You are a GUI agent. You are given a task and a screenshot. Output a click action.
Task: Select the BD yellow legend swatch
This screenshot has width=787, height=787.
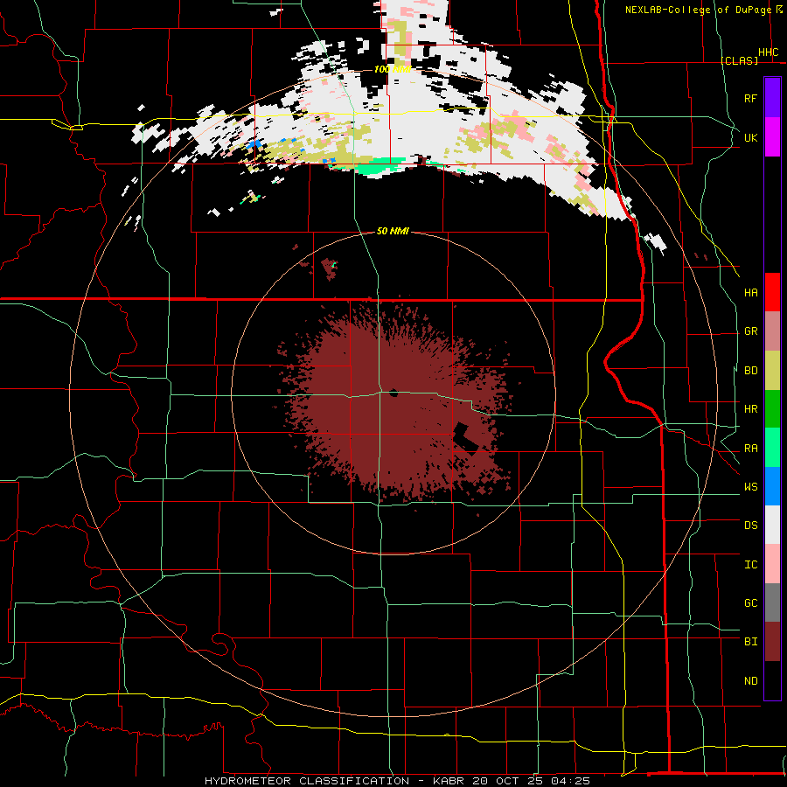tap(772, 371)
